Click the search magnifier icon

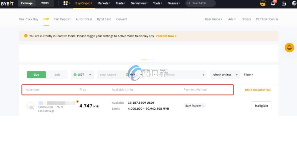coord(189,3)
